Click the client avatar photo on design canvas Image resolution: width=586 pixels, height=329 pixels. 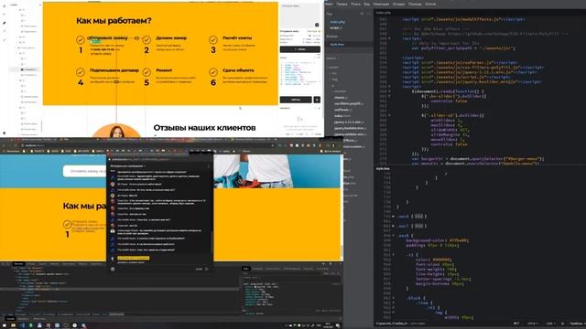coord(116,131)
